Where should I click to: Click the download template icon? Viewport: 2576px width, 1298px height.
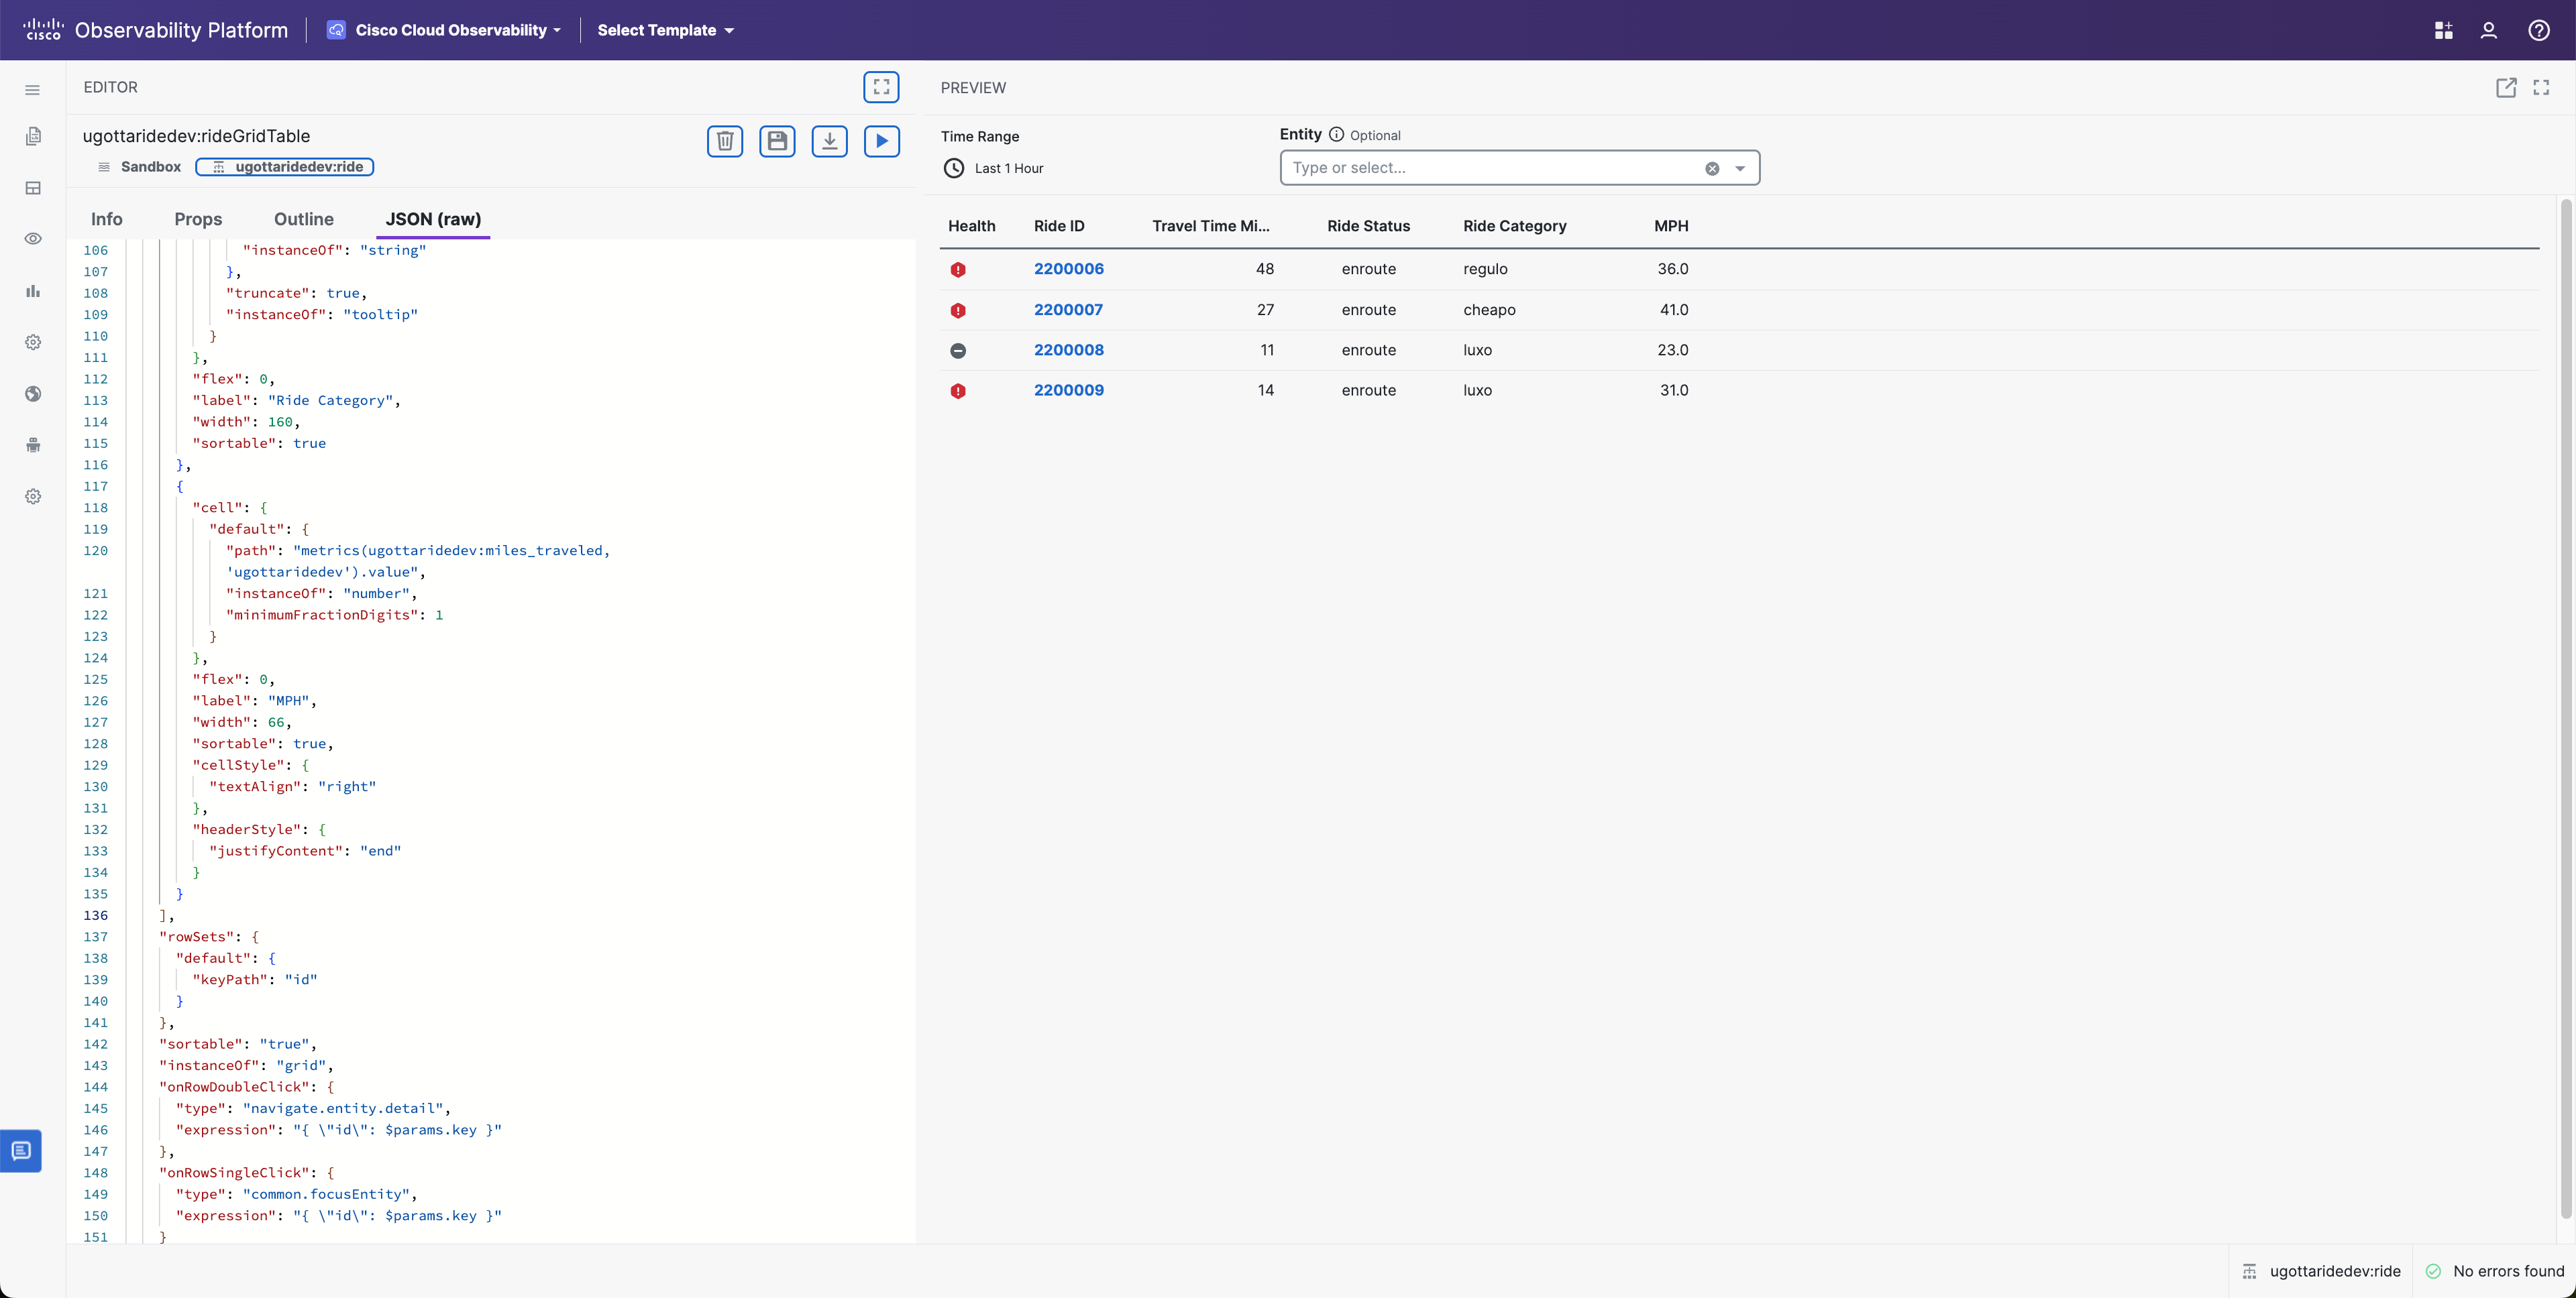click(x=829, y=141)
